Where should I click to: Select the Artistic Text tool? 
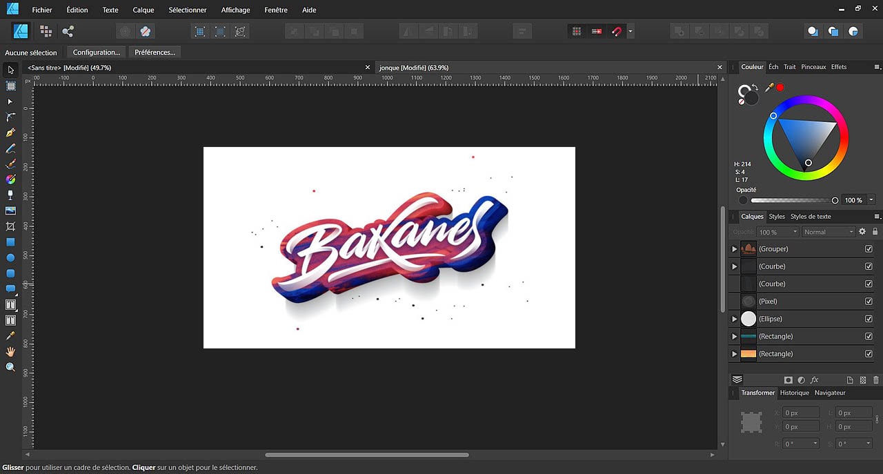[x=10, y=304]
